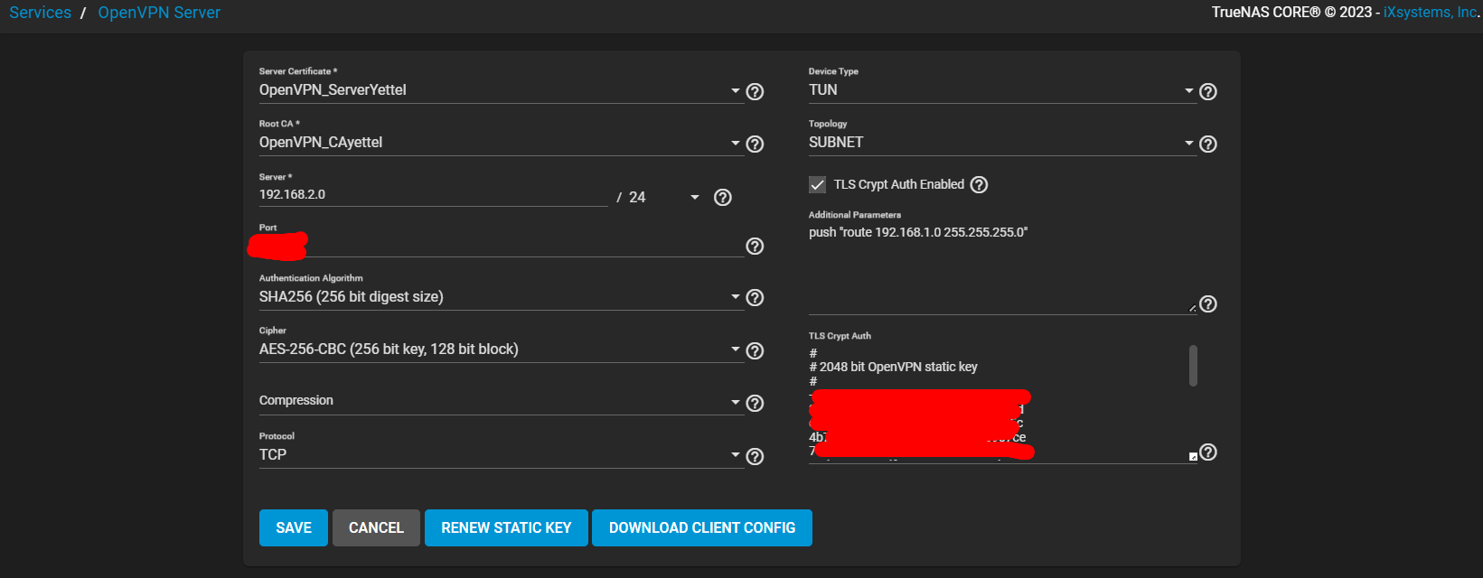
Task: Click TLS Crypt Auth text area scrollbar
Action: point(1193,366)
